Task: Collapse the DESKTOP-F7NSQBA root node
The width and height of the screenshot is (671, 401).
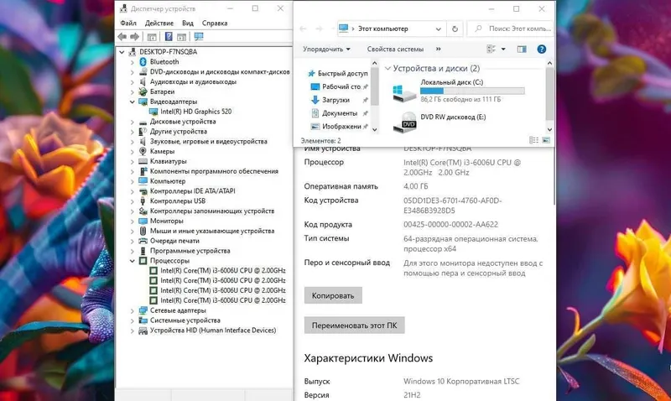Action: click(x=122, y=52)
